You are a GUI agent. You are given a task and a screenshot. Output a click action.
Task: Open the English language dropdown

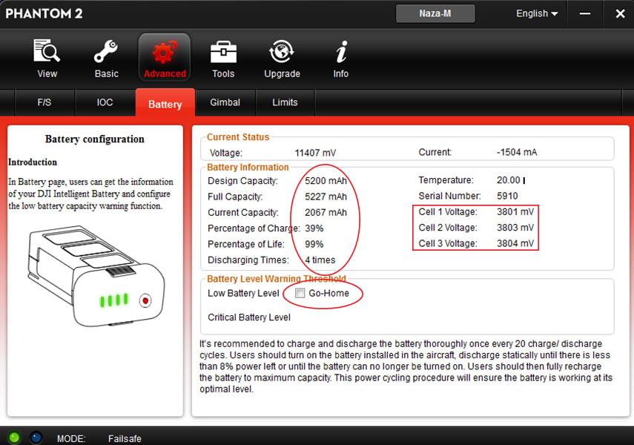pyautogui.click(x=537, y=13)
